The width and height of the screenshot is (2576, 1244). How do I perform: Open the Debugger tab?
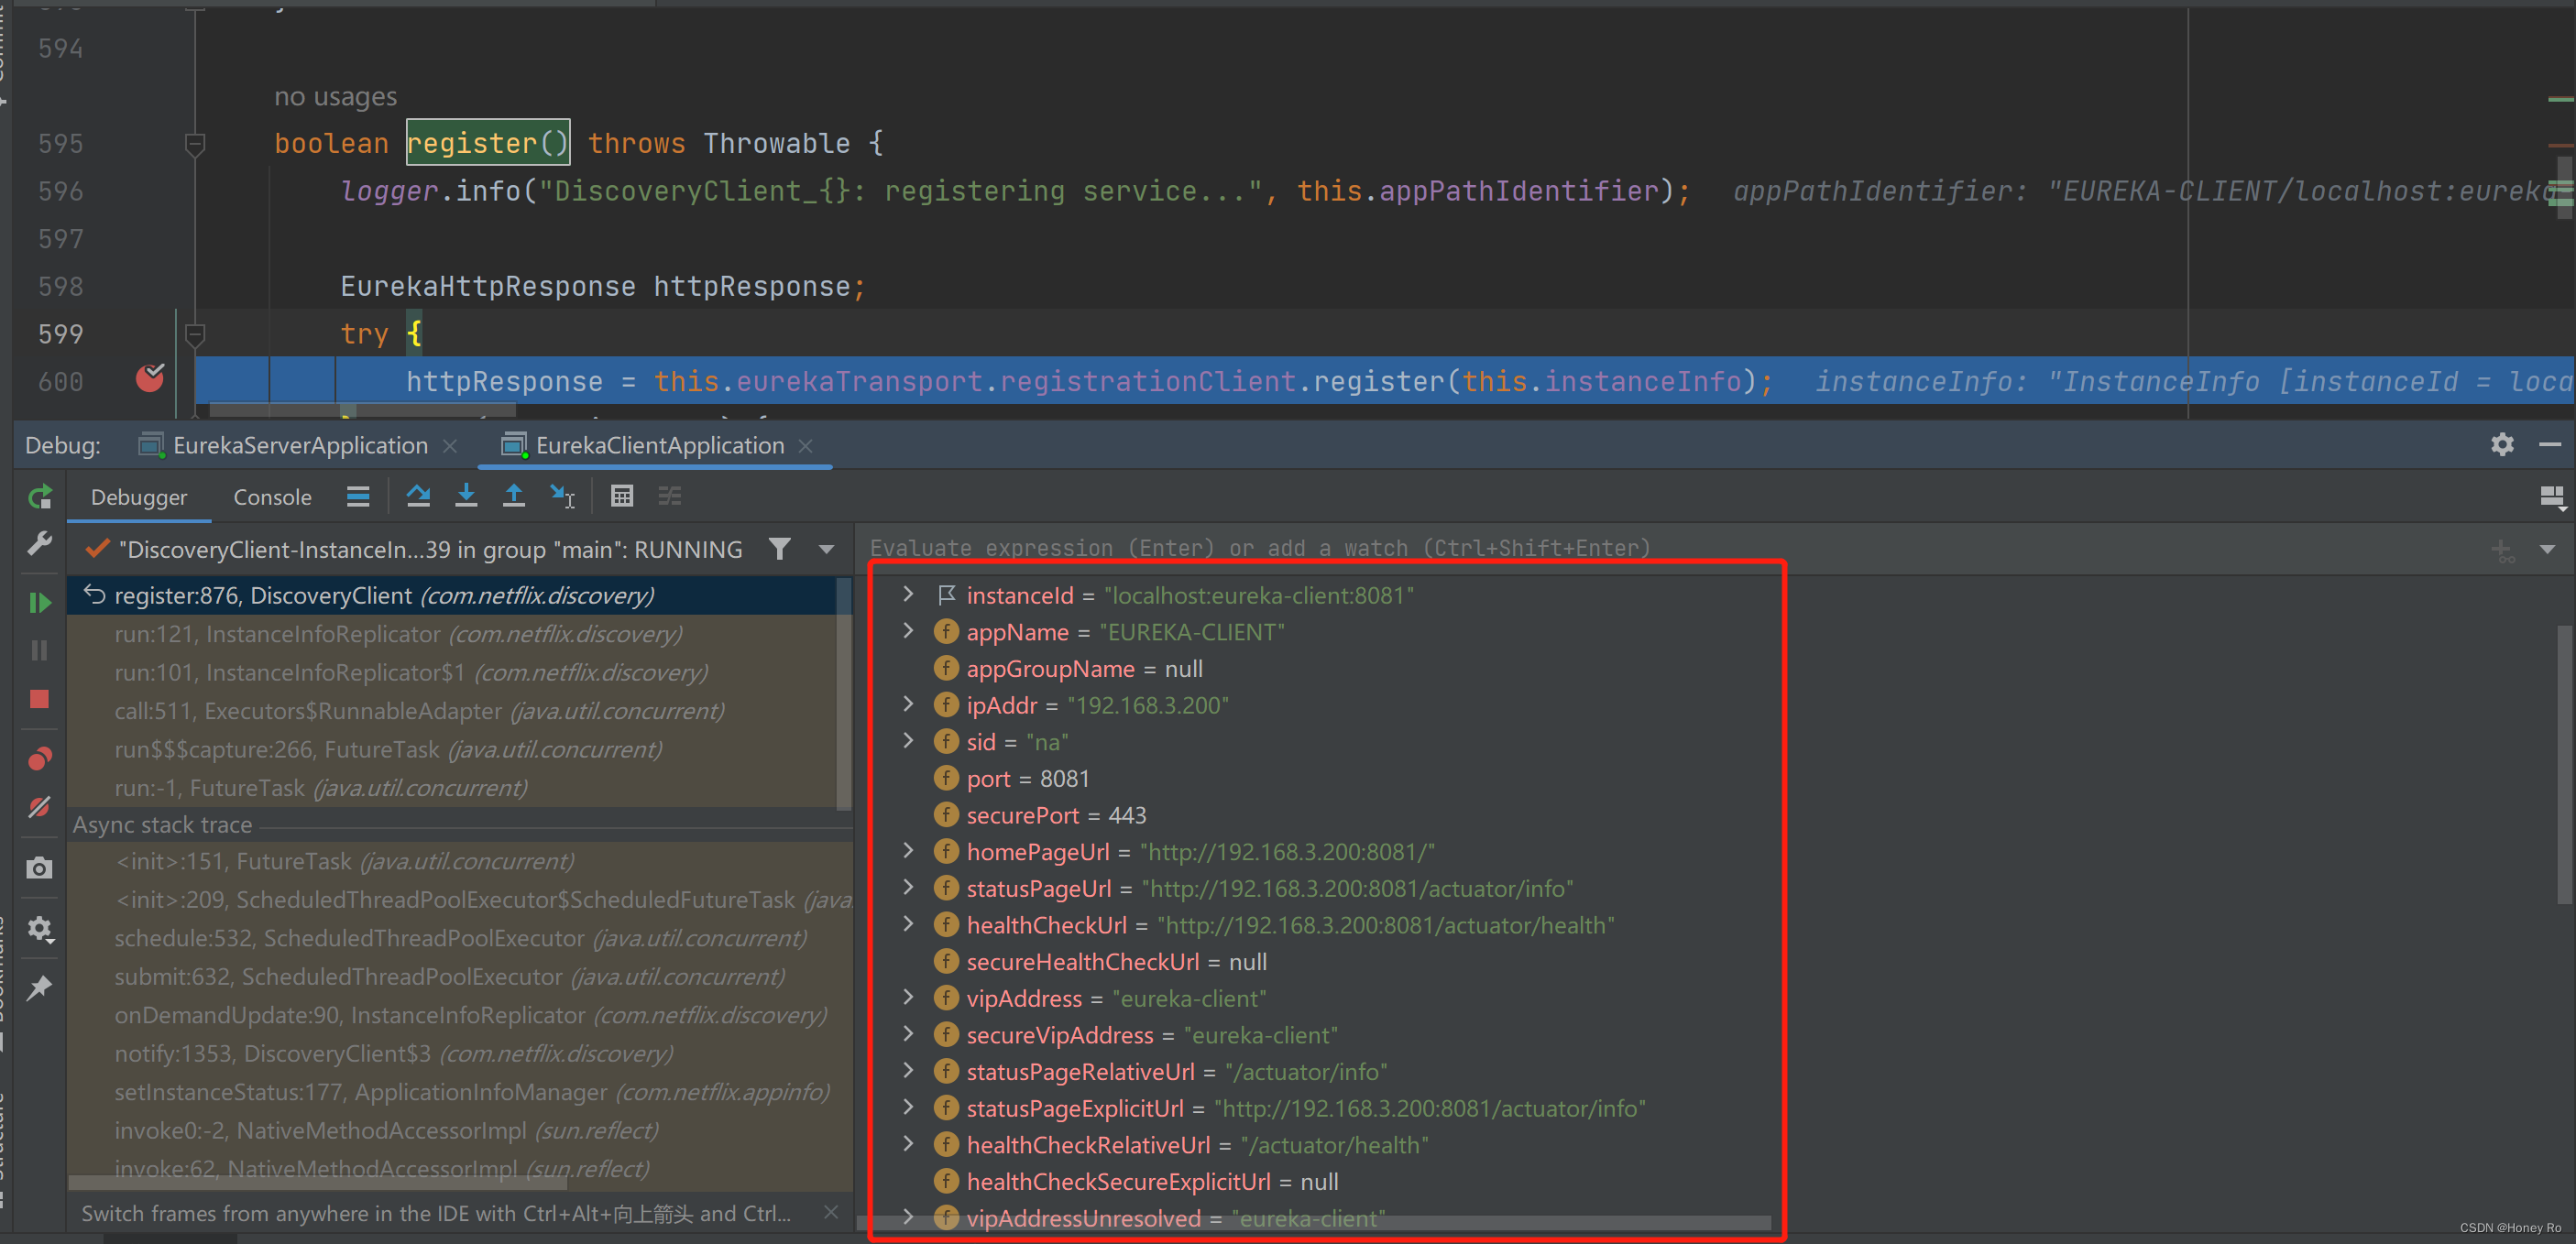139,497
